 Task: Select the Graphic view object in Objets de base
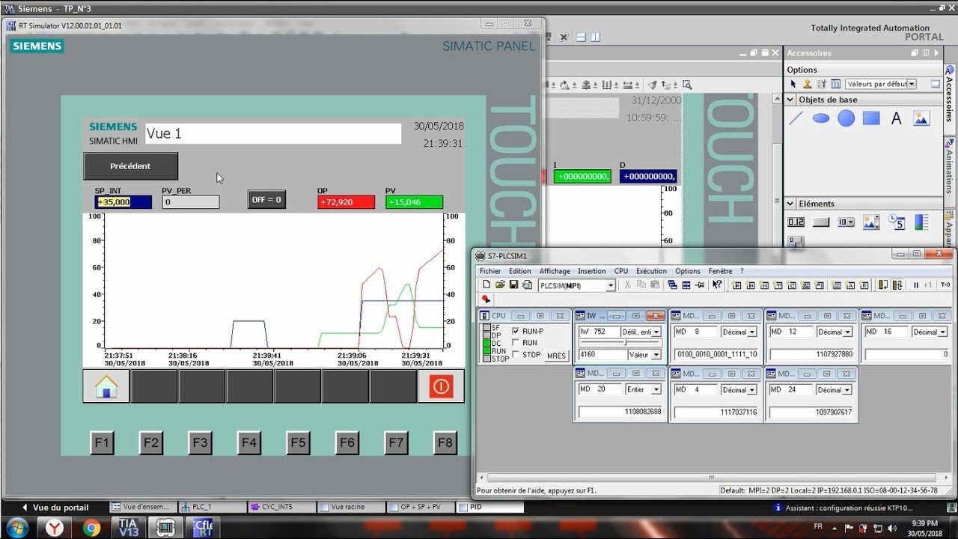click(921, 118)
